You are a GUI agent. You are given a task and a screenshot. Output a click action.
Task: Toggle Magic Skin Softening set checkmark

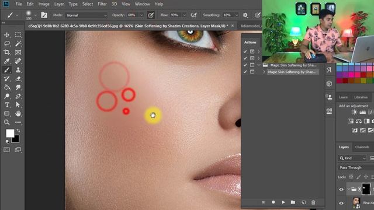click(245, 65)
